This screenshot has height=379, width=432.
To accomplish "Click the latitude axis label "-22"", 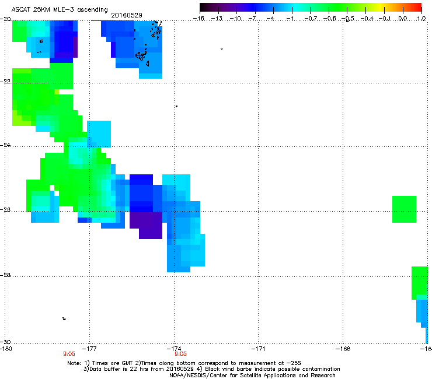I will (5, 82).
